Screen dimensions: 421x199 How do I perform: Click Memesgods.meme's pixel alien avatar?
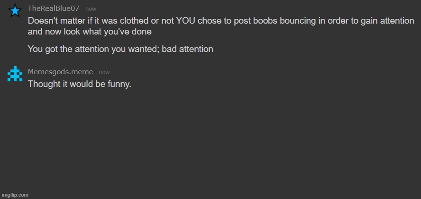[x=15, y=74]
